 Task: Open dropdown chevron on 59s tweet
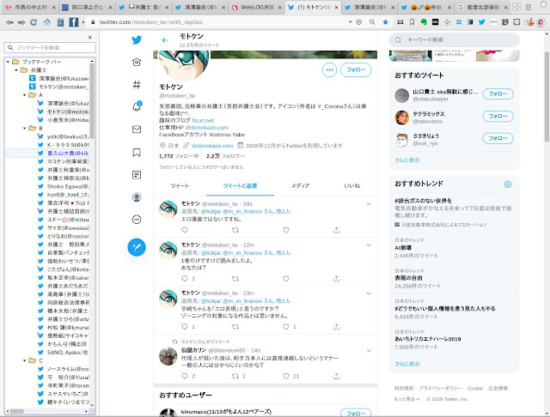tap(369, 203)
